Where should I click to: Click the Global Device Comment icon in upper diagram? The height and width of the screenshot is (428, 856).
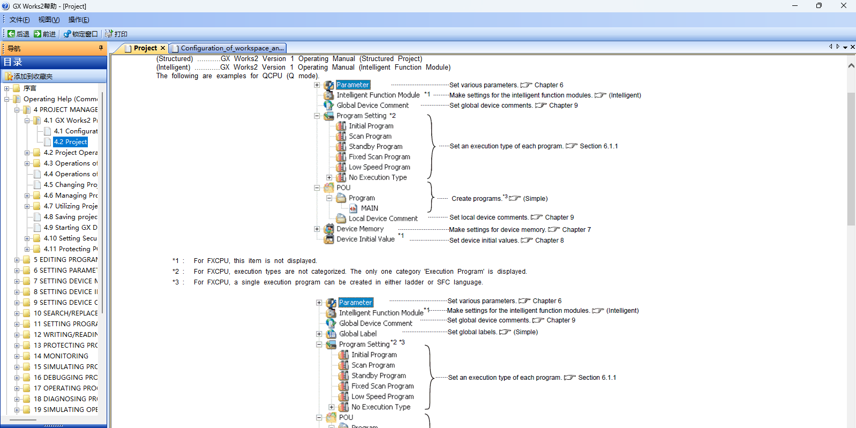328,106
